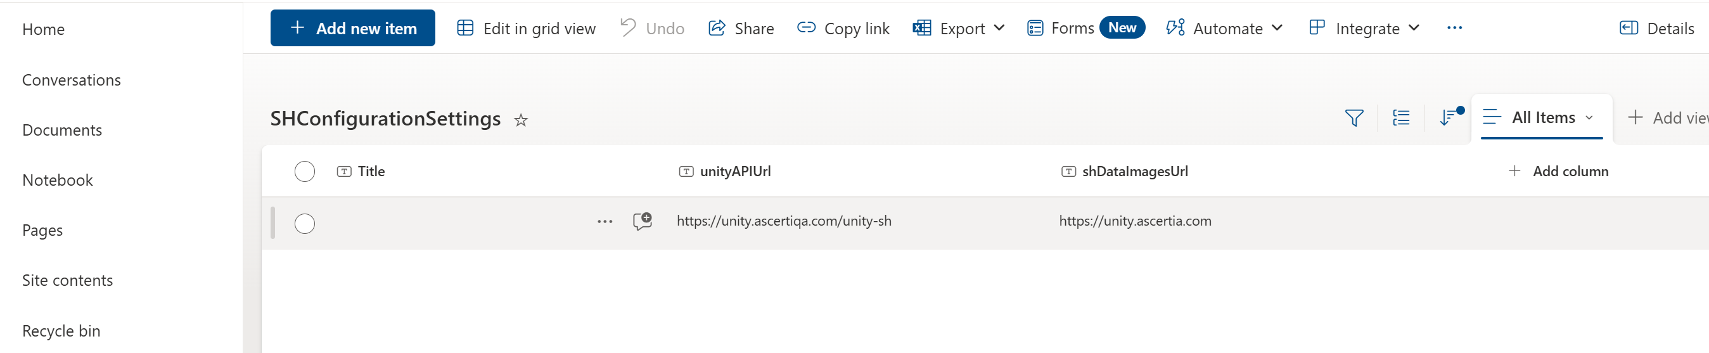Click the Excel icon beside Export
Screen dimensions: 1709x353
click(921, 27)
